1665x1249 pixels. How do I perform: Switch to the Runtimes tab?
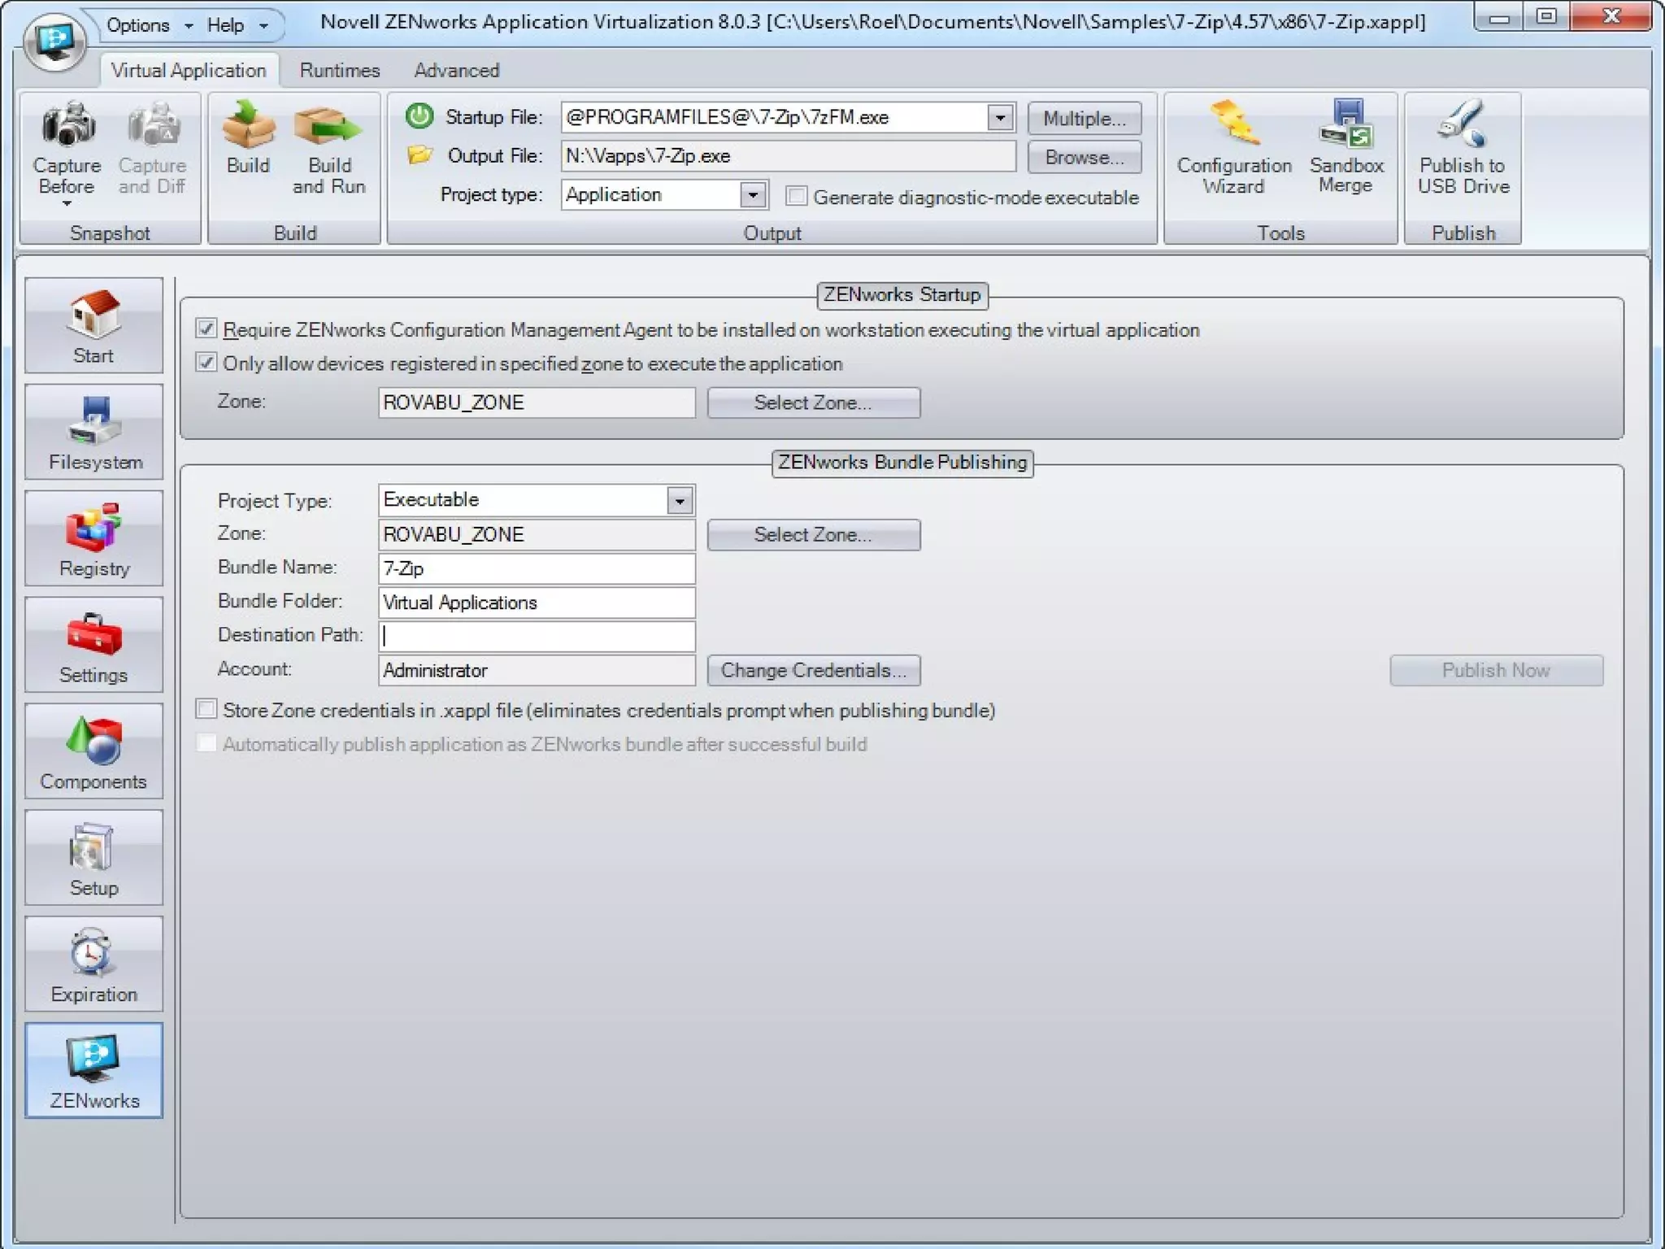[x=340, y=71]
